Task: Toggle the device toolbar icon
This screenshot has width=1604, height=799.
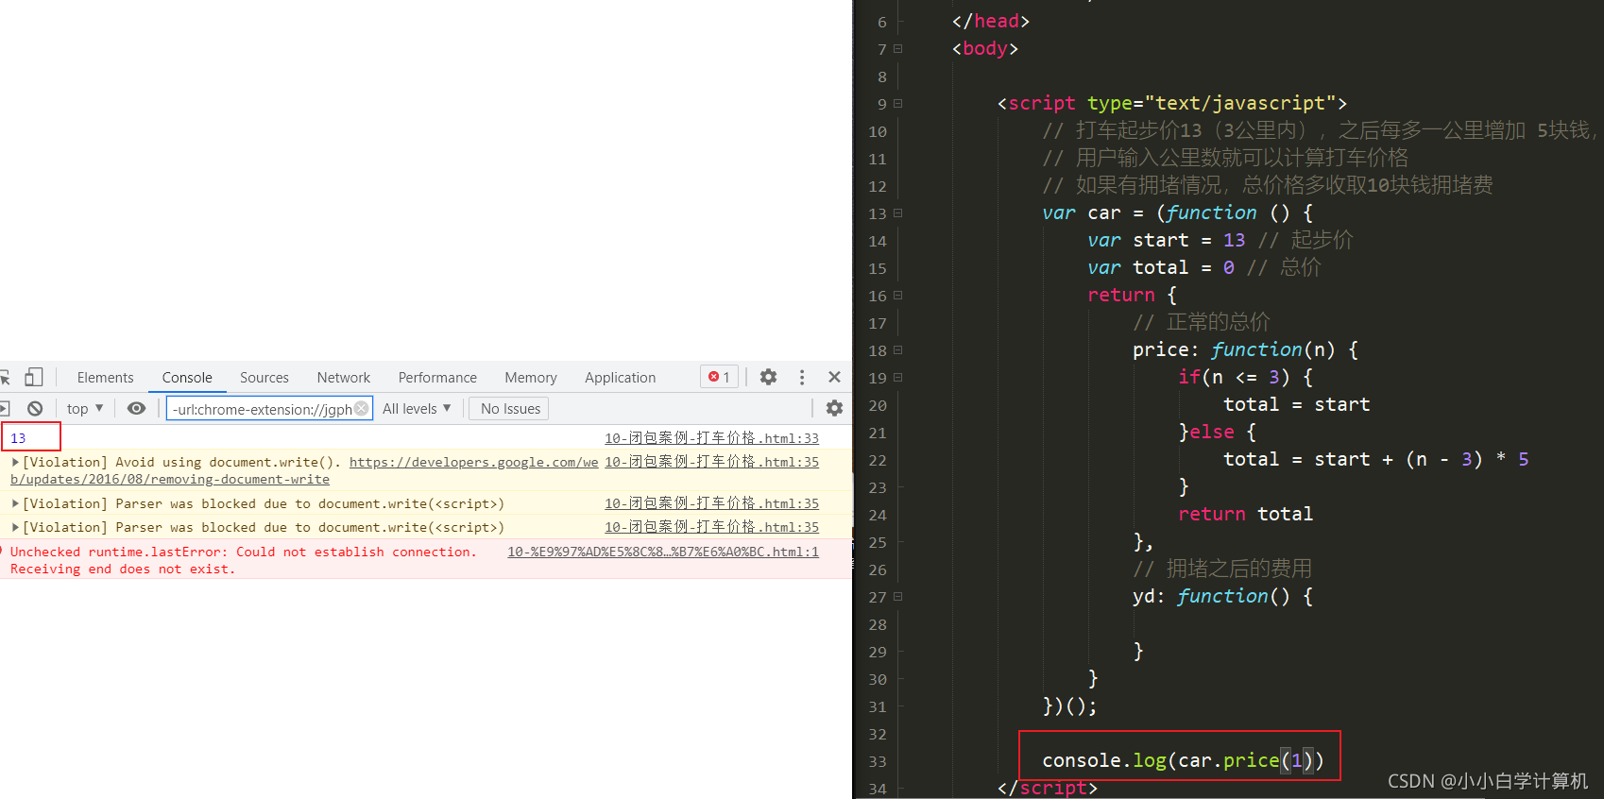Action: click(34, 377)
